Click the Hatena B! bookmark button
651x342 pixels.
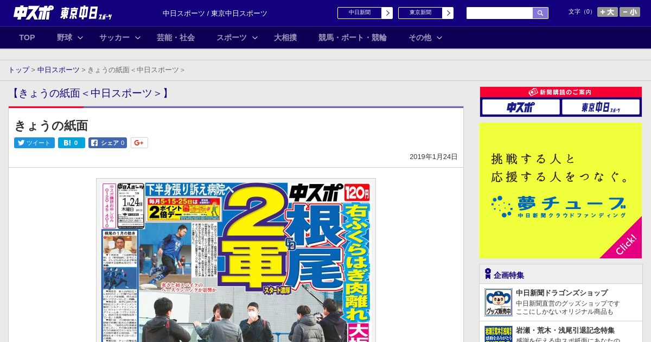coord(72,143)
